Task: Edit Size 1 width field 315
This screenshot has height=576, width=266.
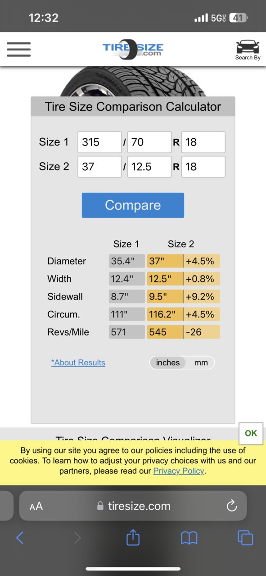Action: [x=99, y=142]
